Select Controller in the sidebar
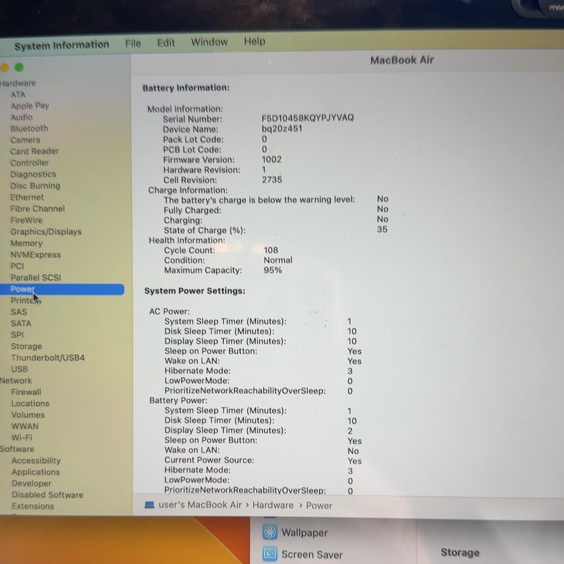The image size is (564, 564). (x=30, y=163)
